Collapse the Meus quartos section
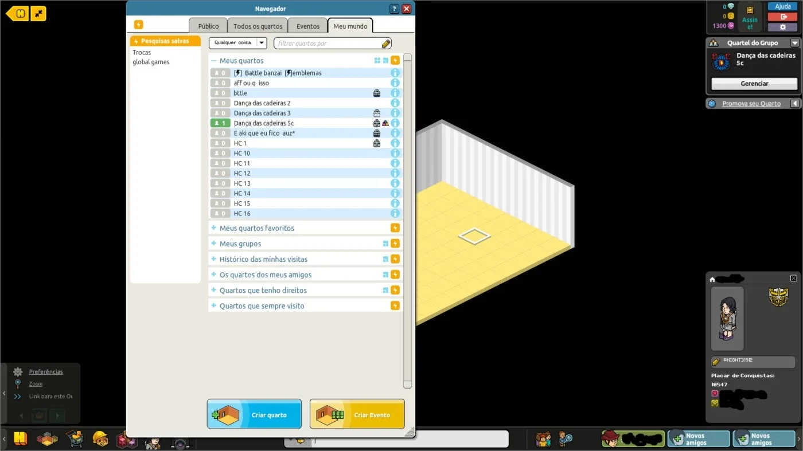The image size is (803, 451). tap(213, 61)
